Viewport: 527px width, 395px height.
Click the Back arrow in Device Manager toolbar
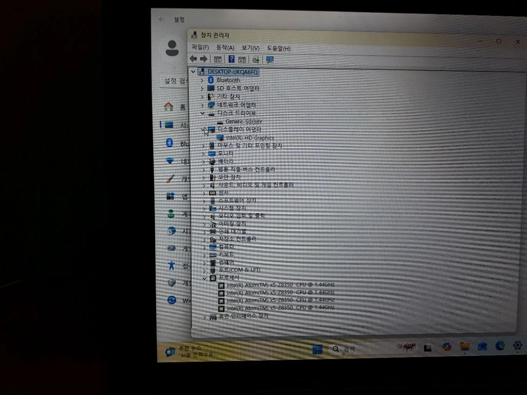[193, 59]
